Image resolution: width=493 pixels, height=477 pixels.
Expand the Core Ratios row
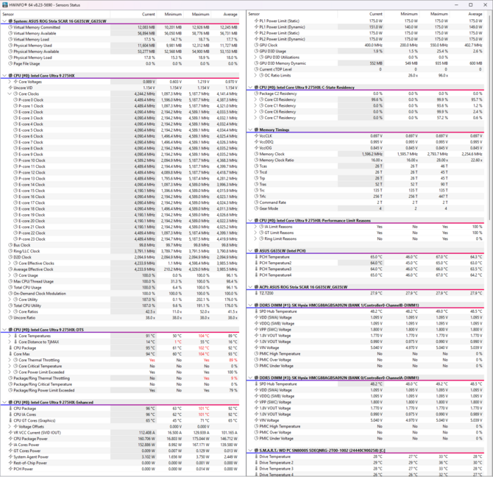point(10,311)
